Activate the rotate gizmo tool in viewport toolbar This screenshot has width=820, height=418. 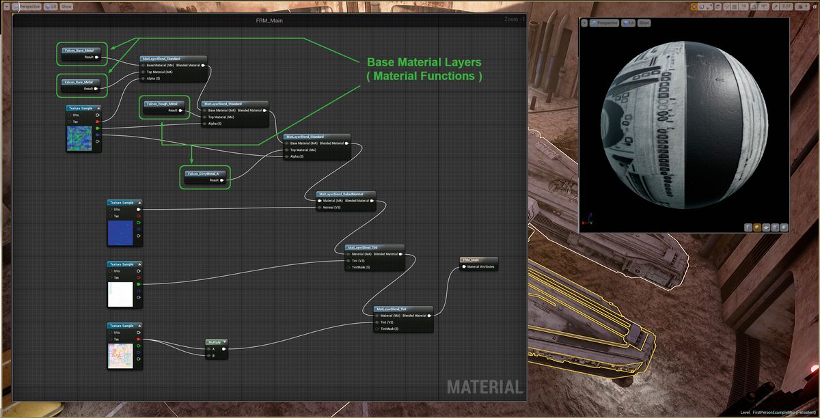(x=702, y=7)
